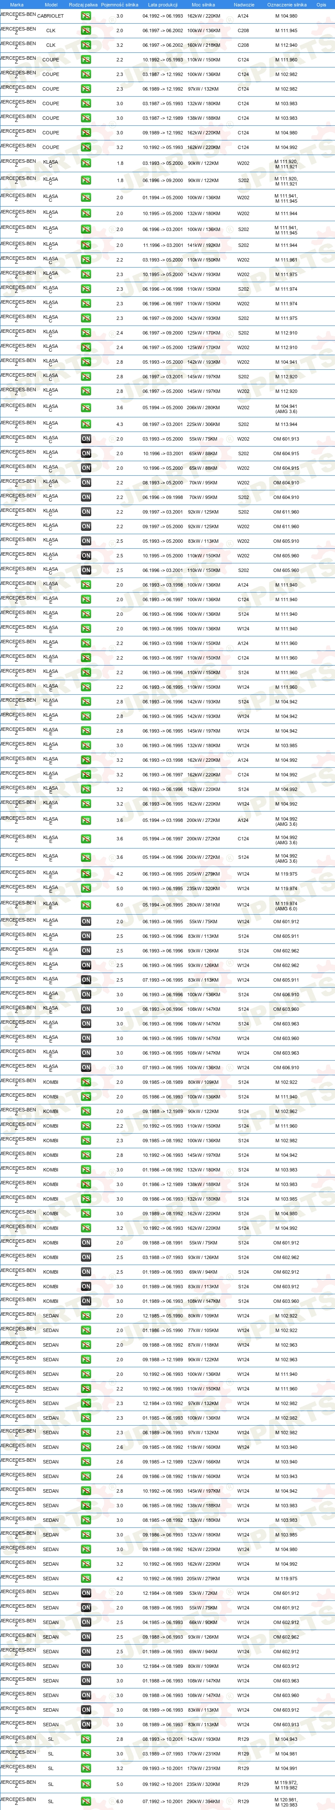Click the Opis column header
Viewport: 335px width, 1810px height.
point(321,4)
